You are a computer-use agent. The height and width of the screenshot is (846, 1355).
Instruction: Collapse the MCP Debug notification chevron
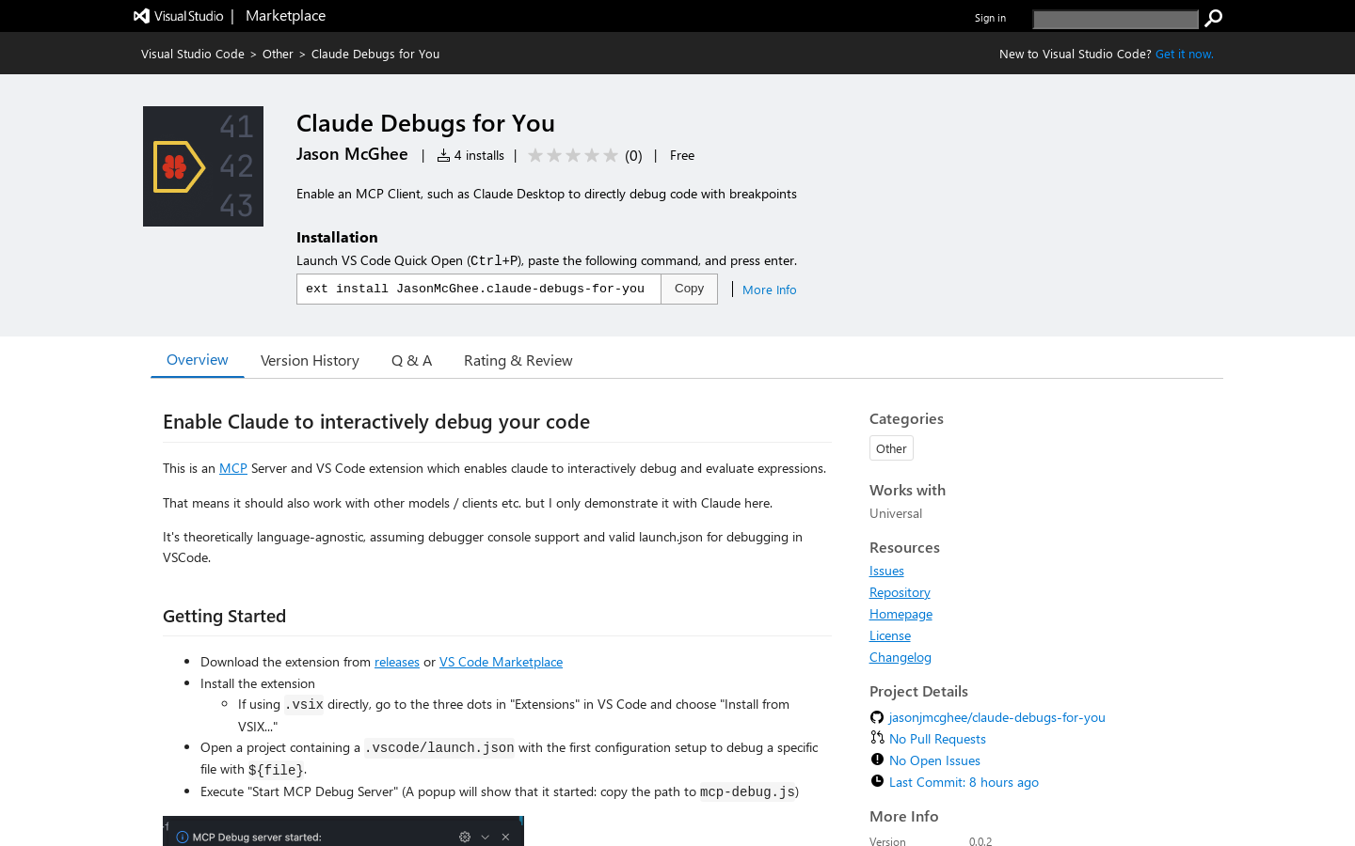(486, 837)
